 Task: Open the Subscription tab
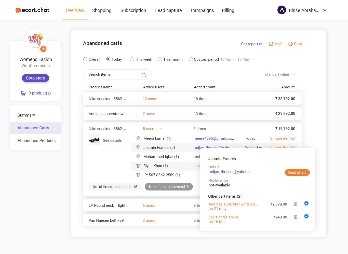tap(133, 10)
